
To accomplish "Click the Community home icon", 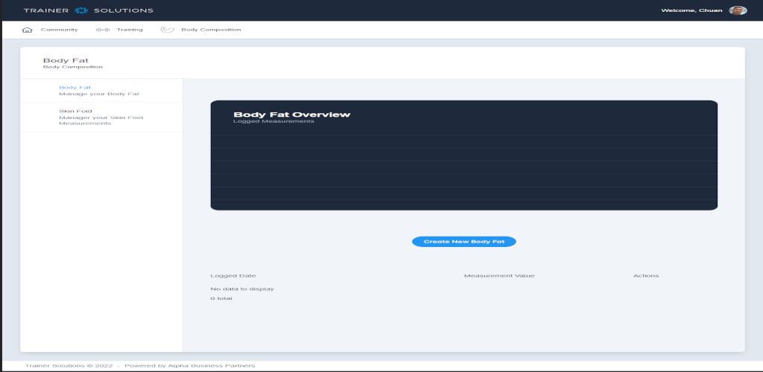I will [28, 30].
